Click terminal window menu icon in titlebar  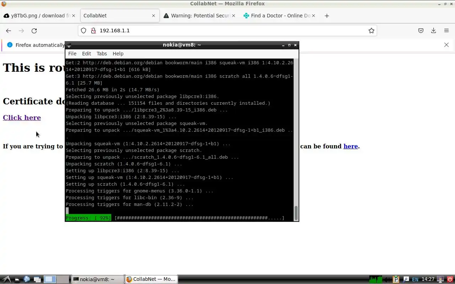(x=69, y=45)
